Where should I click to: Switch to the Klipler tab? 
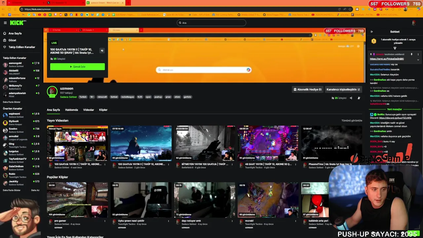point(103,110)
